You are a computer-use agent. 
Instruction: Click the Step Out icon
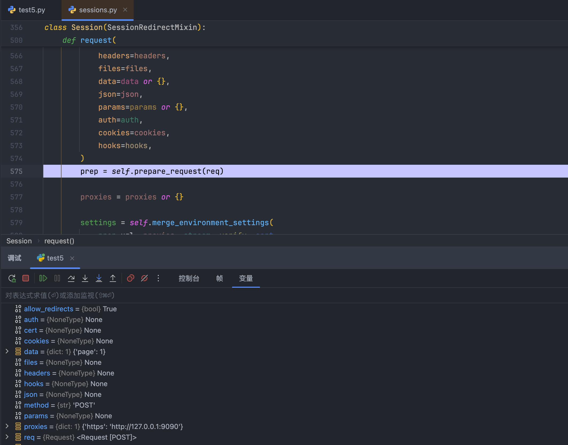(113, 278)
